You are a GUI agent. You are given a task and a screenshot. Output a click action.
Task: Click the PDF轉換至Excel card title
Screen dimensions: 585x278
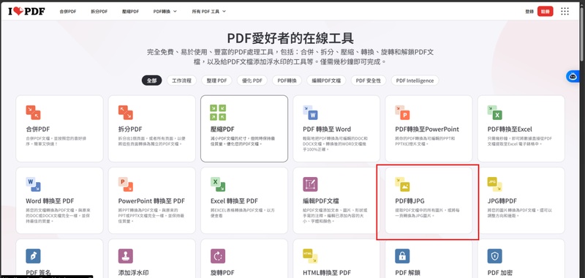[x=510, y=129]
